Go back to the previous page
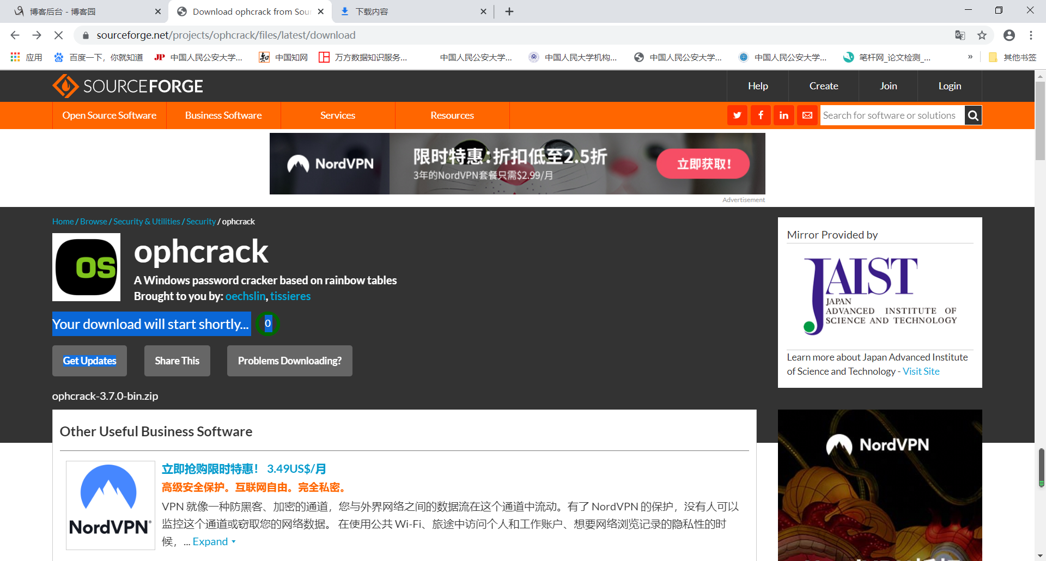Viewport: 1046px width, 561px height. [15, 35]
